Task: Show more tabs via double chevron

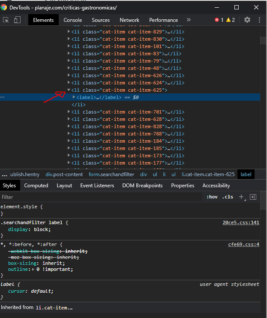Action: [189, 20]
